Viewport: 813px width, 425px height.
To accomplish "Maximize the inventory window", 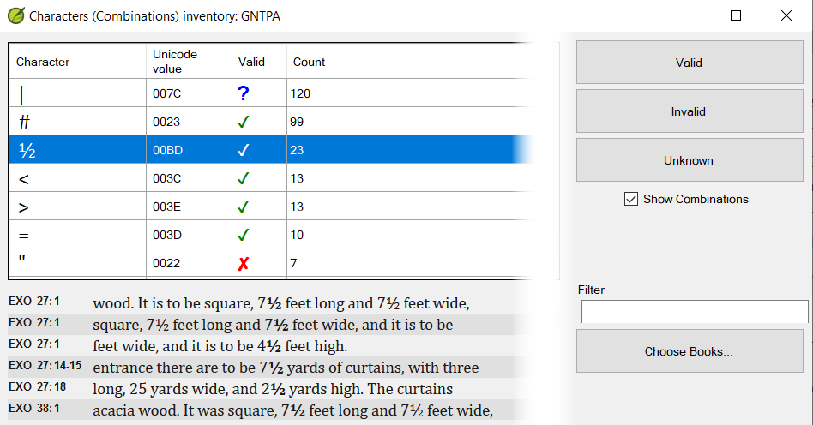I will [x=735, y=15].
